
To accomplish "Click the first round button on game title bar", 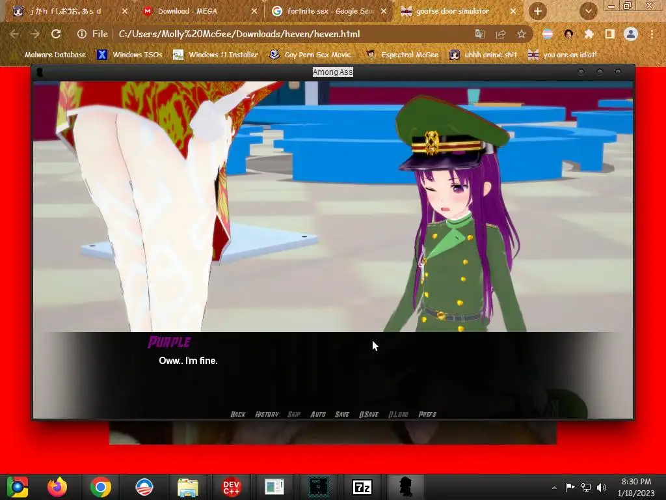I will [x=581, y=72].
